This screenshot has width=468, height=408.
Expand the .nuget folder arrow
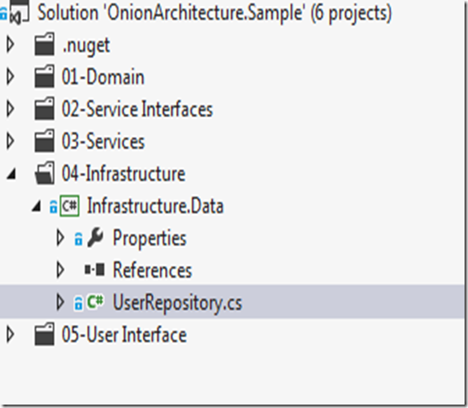(x=10, y=44)
